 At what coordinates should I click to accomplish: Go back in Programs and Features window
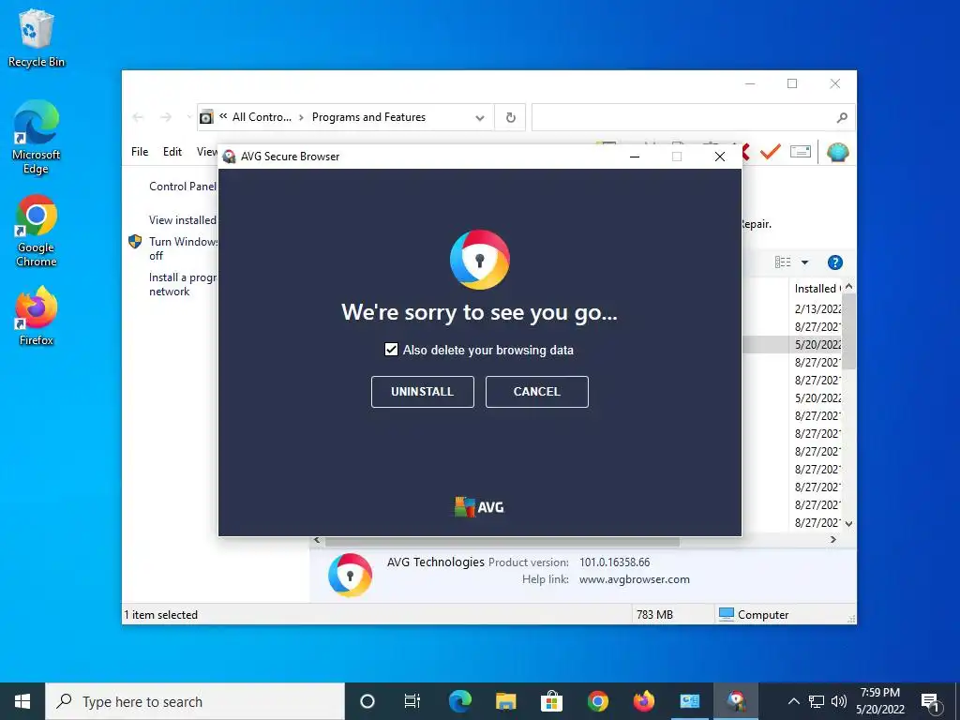[139, 117]
